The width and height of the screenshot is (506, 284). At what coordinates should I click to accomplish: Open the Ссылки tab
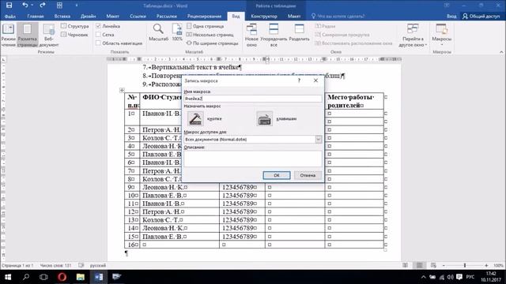138,16
